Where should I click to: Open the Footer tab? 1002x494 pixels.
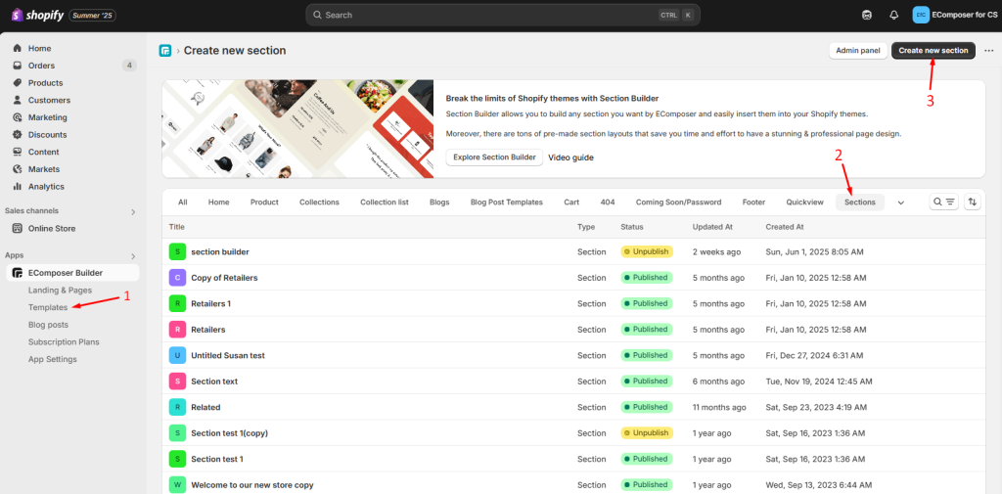[x=754, y=202]
